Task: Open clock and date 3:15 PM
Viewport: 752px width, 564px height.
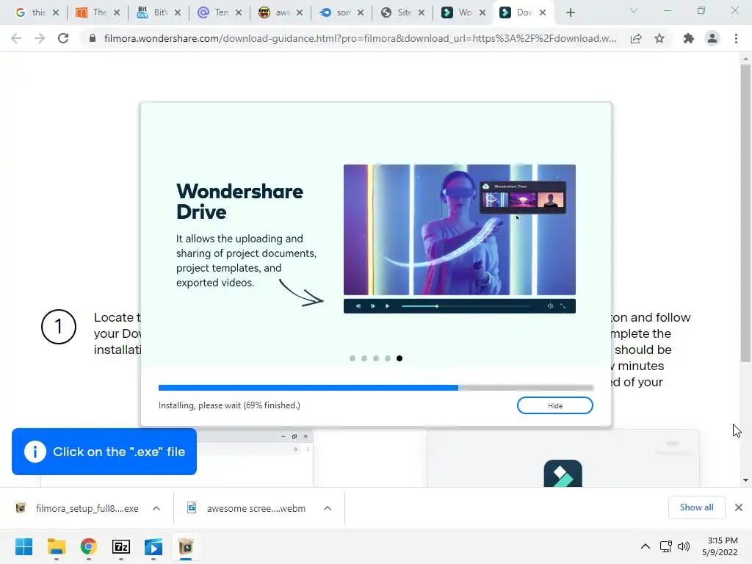Action: 720,546
